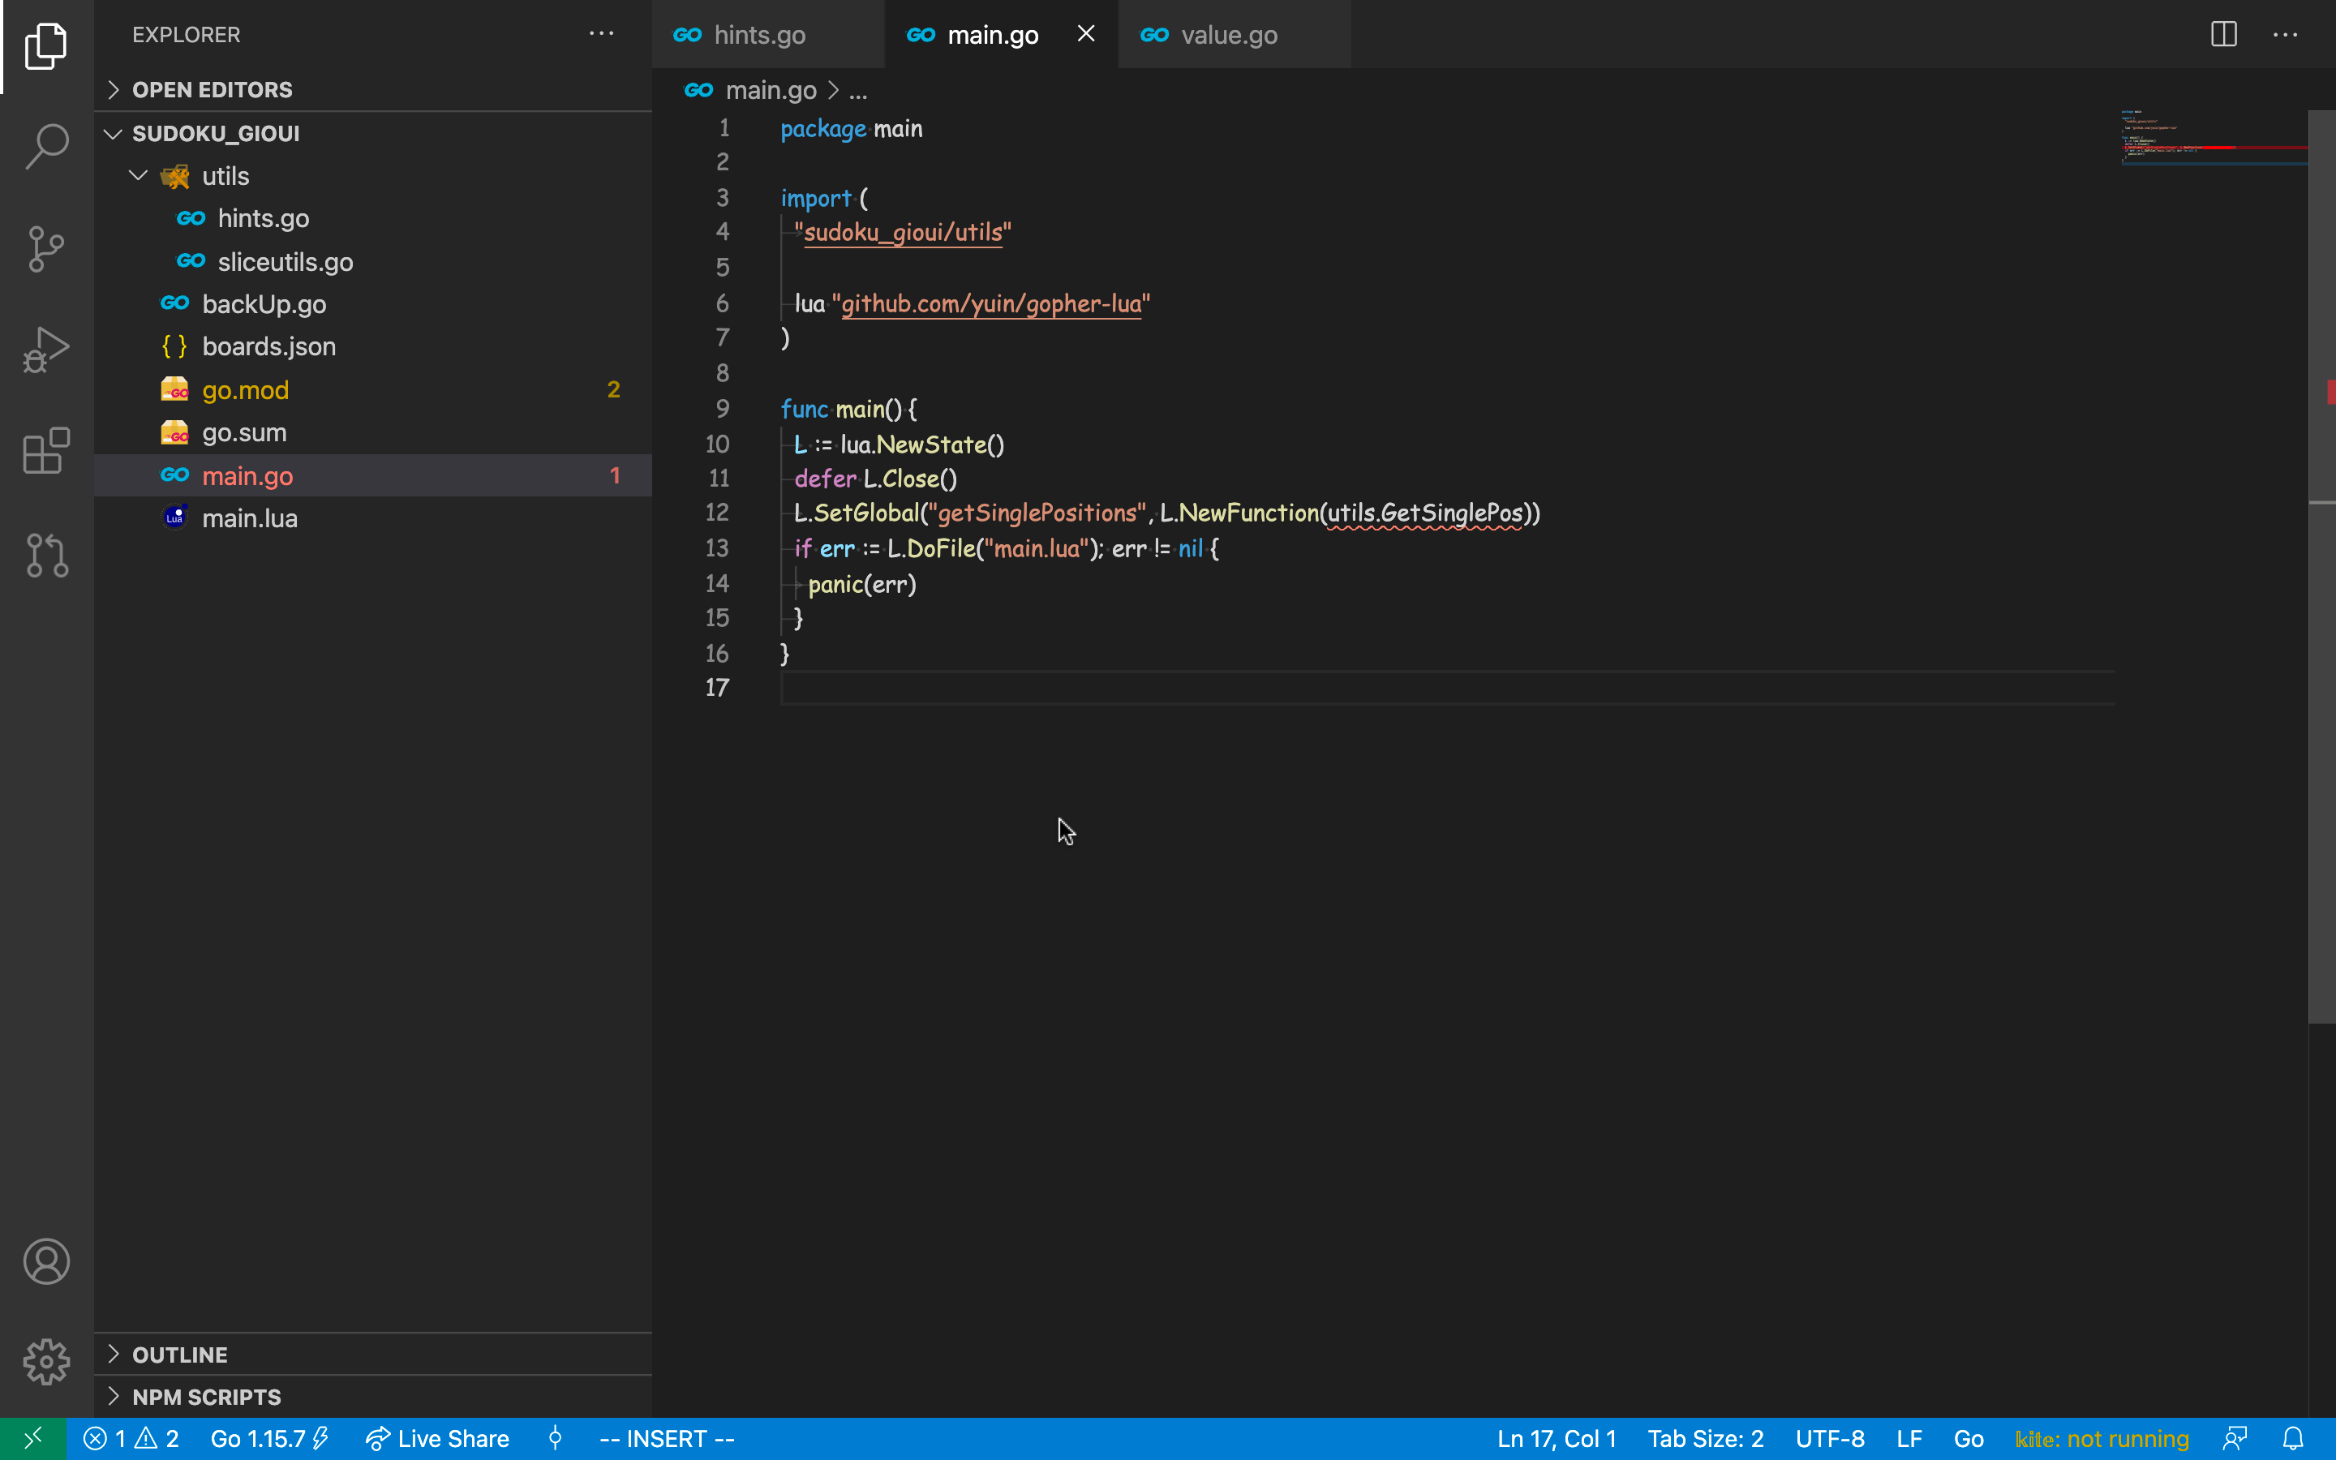This screenshot has height=1460, width=2336.
Task: Click -- INSERT -- vim mode indicator
Action: (667, 1439)
